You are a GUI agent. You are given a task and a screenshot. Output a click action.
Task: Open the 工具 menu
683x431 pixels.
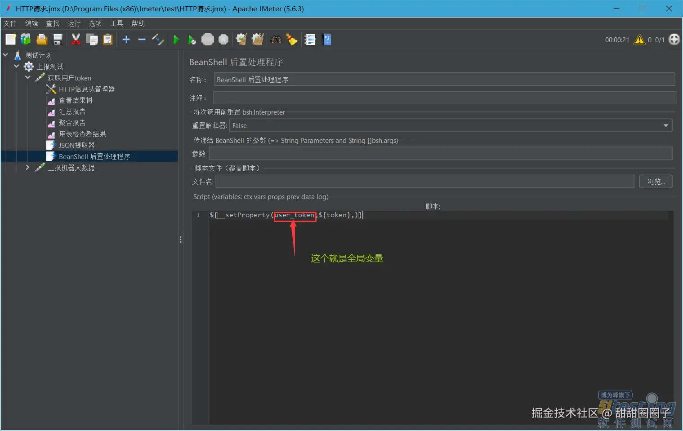pos(117,23)
